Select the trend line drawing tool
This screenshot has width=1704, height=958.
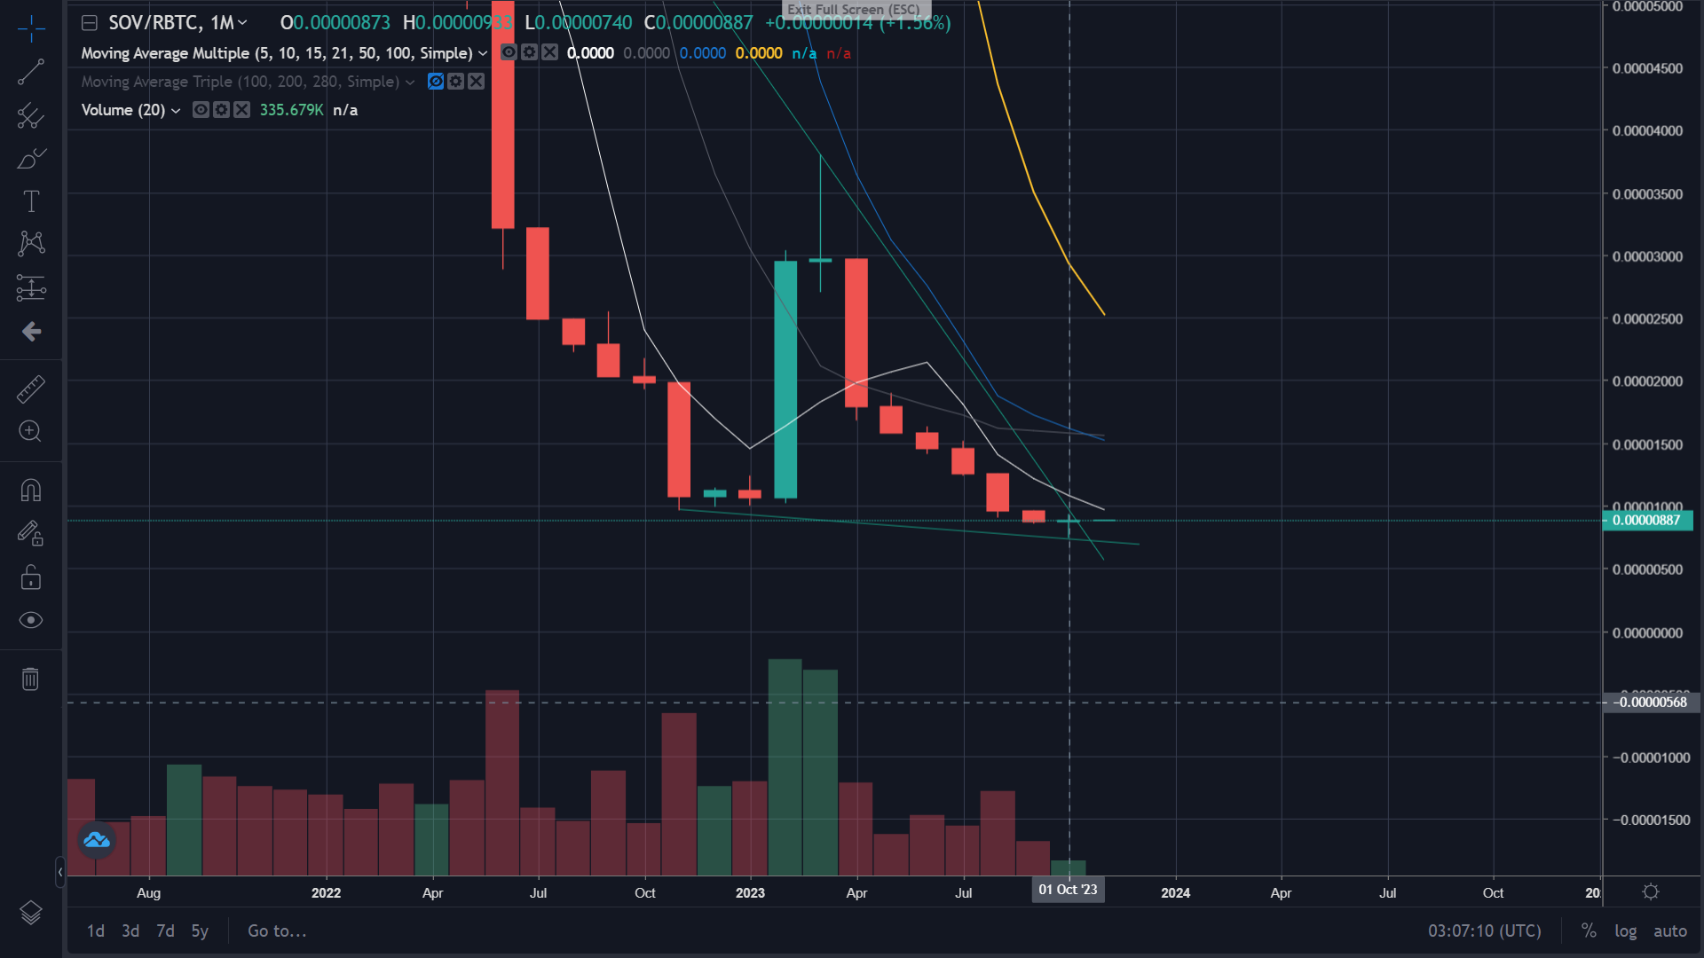pos(31,72)
